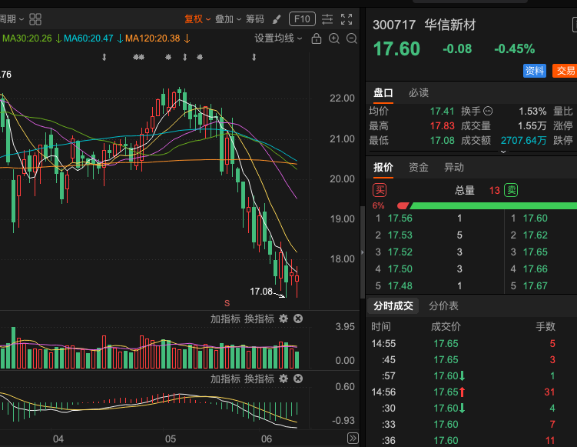The height and width of the screenshot is (447, 577).
Task: Open volume indicator settings gear
Action: (x=284, y=319)
